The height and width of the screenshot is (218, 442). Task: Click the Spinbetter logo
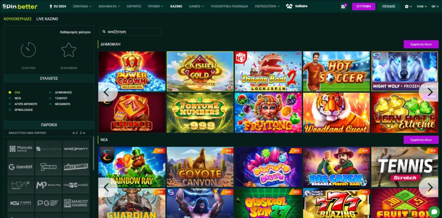[20, 6]
